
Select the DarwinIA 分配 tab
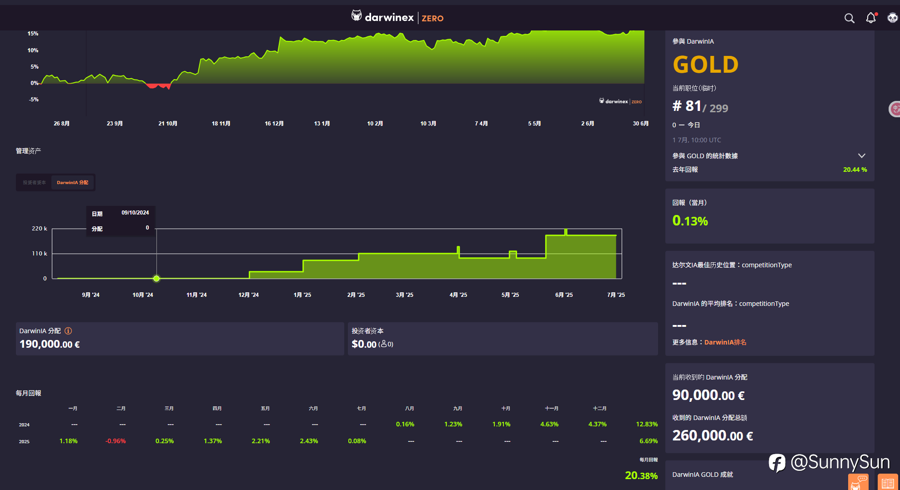(x=72, y=183)
